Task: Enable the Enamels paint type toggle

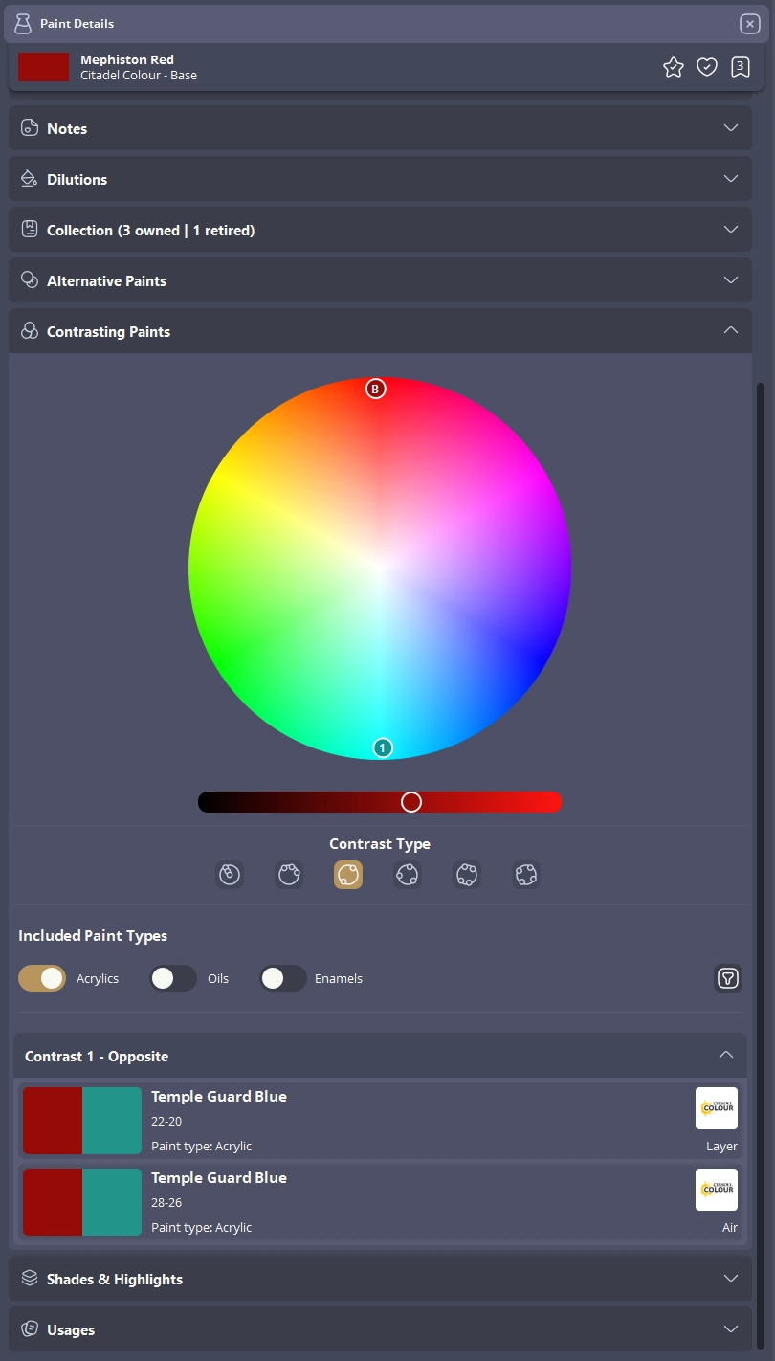Action: pyautogui.click(x=283, y=978)
